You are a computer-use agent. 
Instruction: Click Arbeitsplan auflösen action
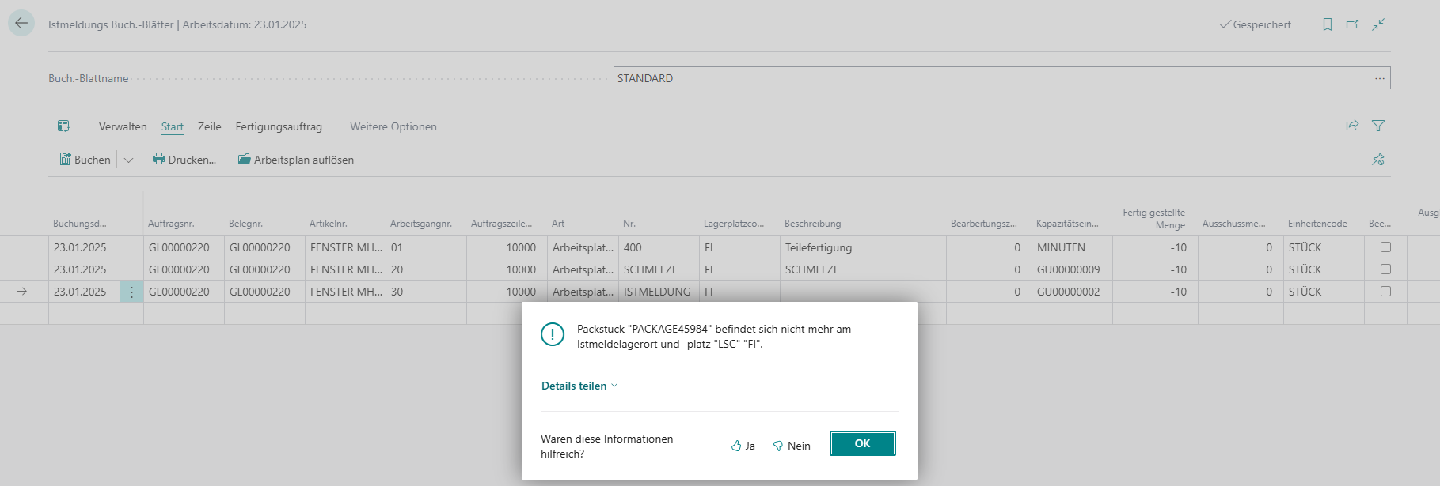pyautogui.click(x=296, y=160)
